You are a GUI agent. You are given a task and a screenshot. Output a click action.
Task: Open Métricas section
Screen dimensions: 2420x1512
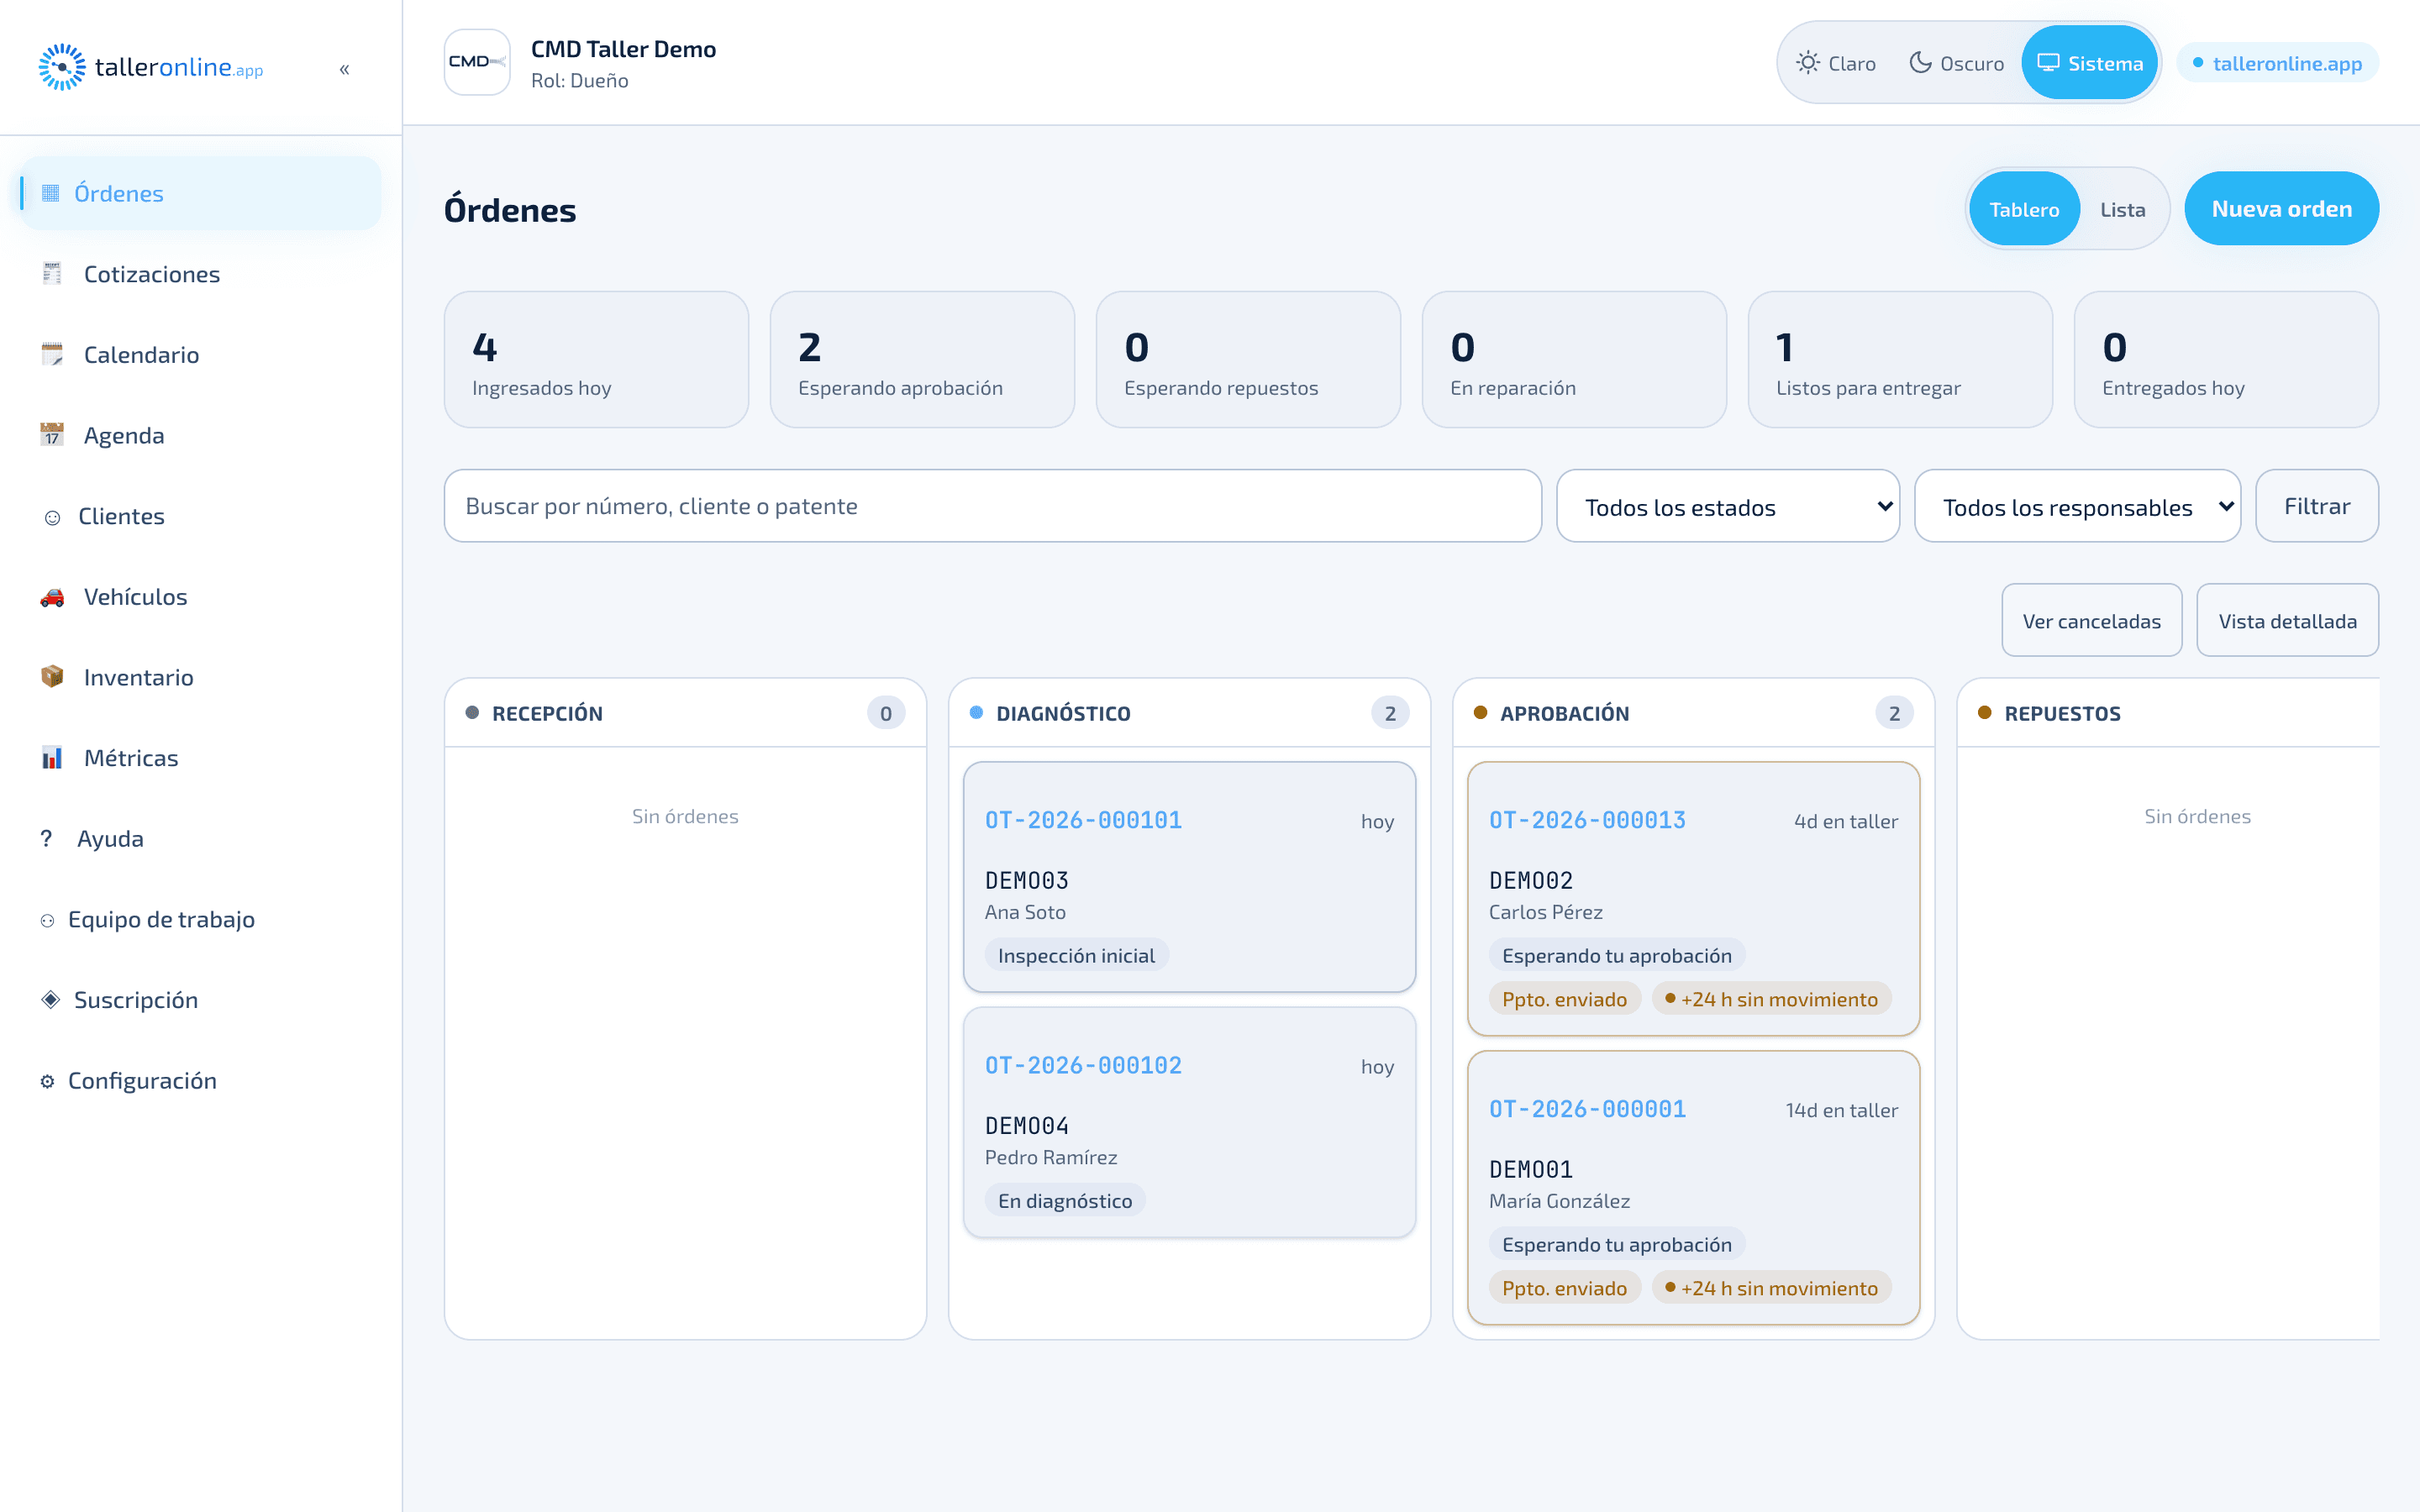tap(200, 758)
